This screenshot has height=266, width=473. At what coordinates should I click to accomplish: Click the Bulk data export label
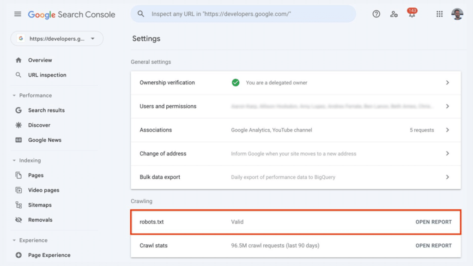160,177
